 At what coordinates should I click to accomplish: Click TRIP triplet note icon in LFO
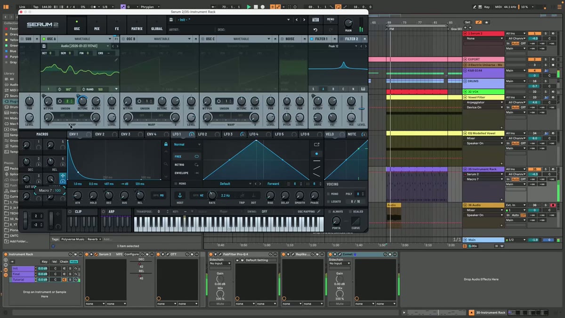[x=242, y=196]
